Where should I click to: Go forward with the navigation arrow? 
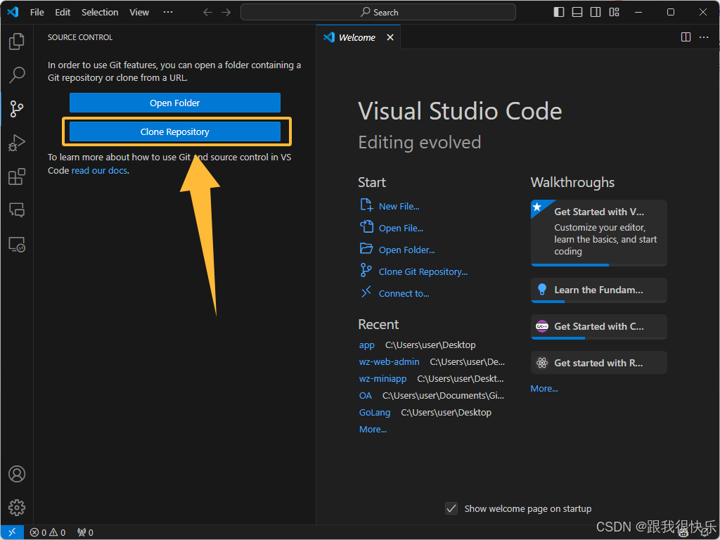click(x=226, y=13)
